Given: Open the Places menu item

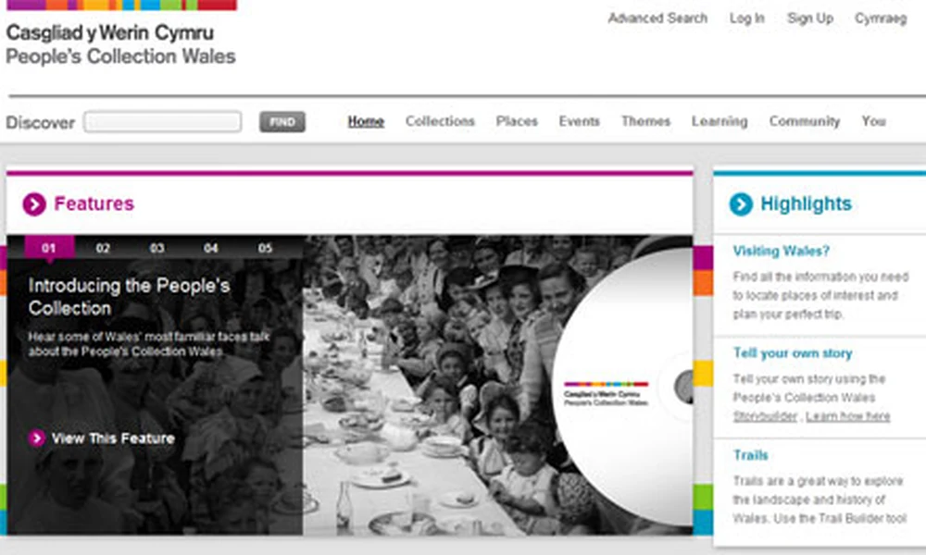Looking at the screenshot, I should pyautogui.click(x=517, y=121).
